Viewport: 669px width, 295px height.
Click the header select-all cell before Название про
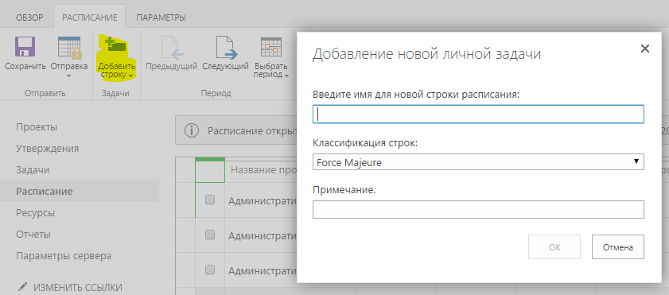(x=210, y=170)
